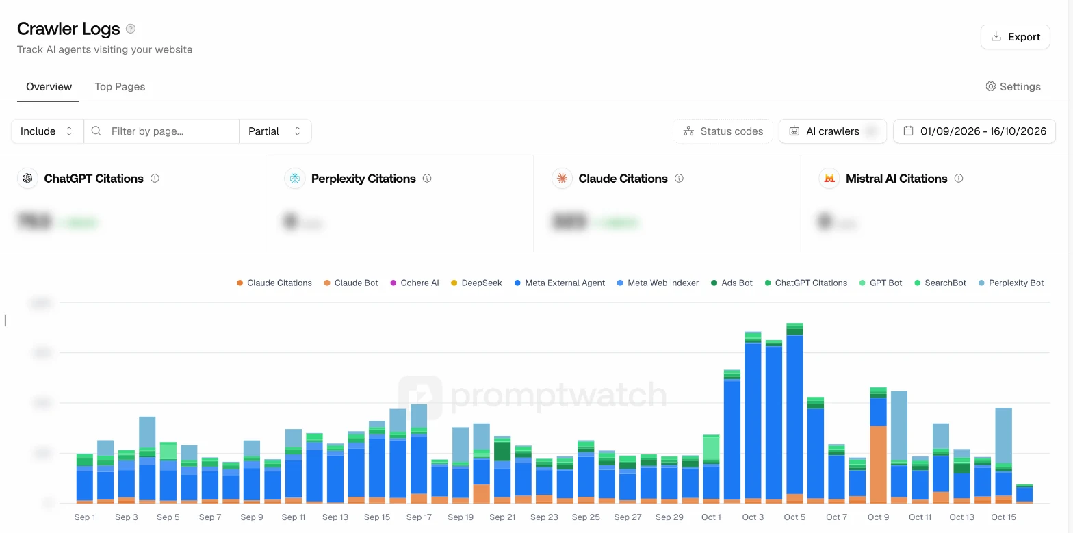Screen dimensions: 1073x533
Task: Switch to the Overview tab
Action: click(49, 87)
